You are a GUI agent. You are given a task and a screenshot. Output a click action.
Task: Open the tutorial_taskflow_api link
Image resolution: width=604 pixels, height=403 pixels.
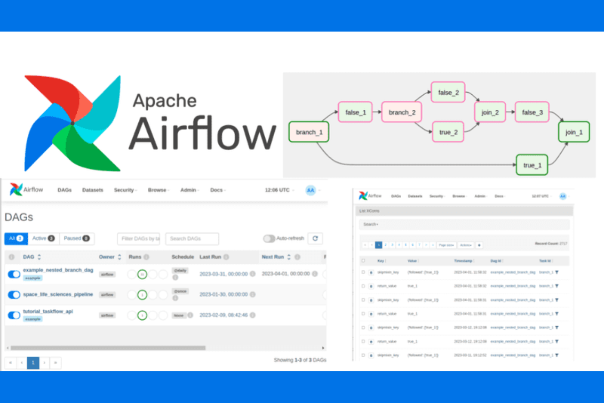pos(48,312)
